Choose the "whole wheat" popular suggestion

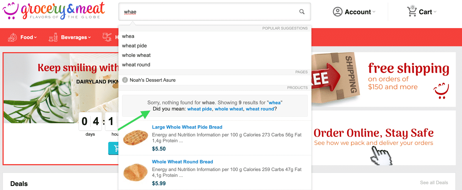coord(136,55)
